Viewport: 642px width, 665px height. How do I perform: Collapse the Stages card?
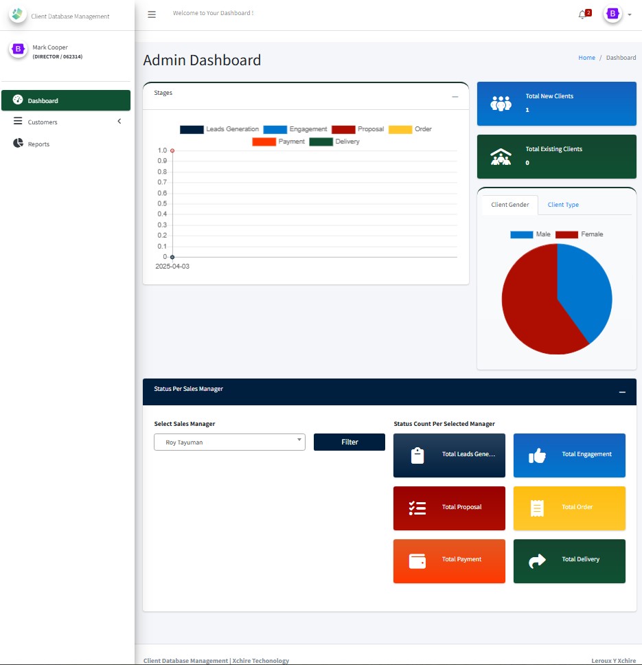455,97
